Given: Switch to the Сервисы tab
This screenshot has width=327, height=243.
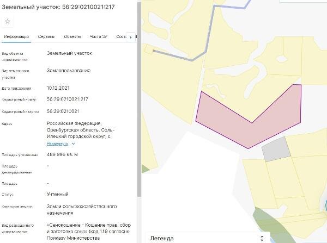Looking at the screenshot, I should (46, 36).
